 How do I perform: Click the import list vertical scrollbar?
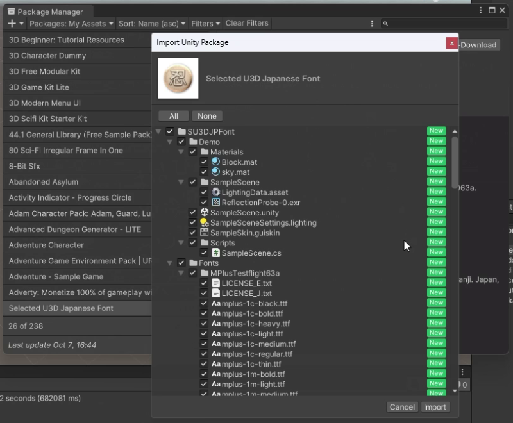tap(455, 160)
